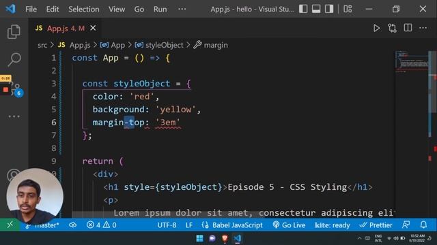
Task: Open Problems via errors and warnings count
Action: click(x=102, y=225)
